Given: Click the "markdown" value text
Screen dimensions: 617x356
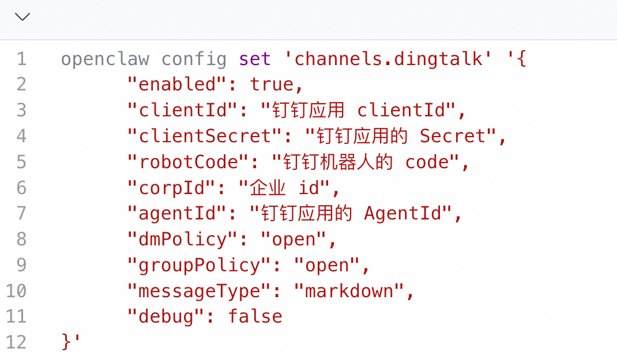Looking at the screenshot, I should click(x=349, y=291).
